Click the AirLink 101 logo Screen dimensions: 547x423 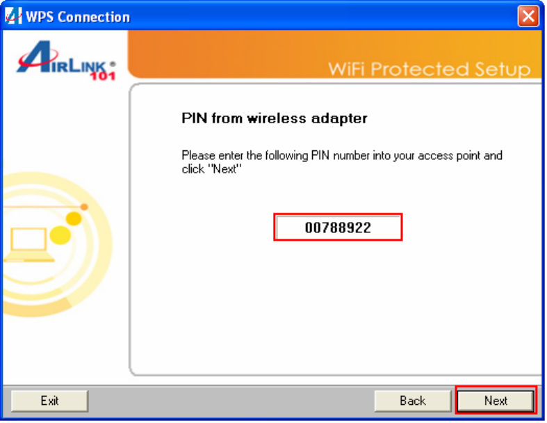pos(66,61)
